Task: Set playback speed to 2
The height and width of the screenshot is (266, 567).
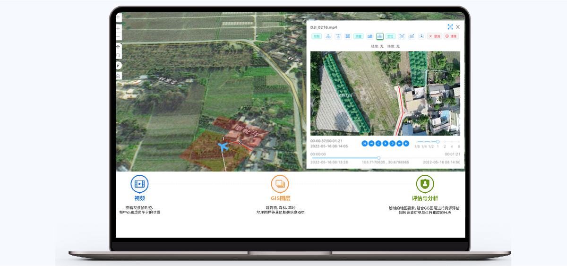Action: (x=445, y=146)
